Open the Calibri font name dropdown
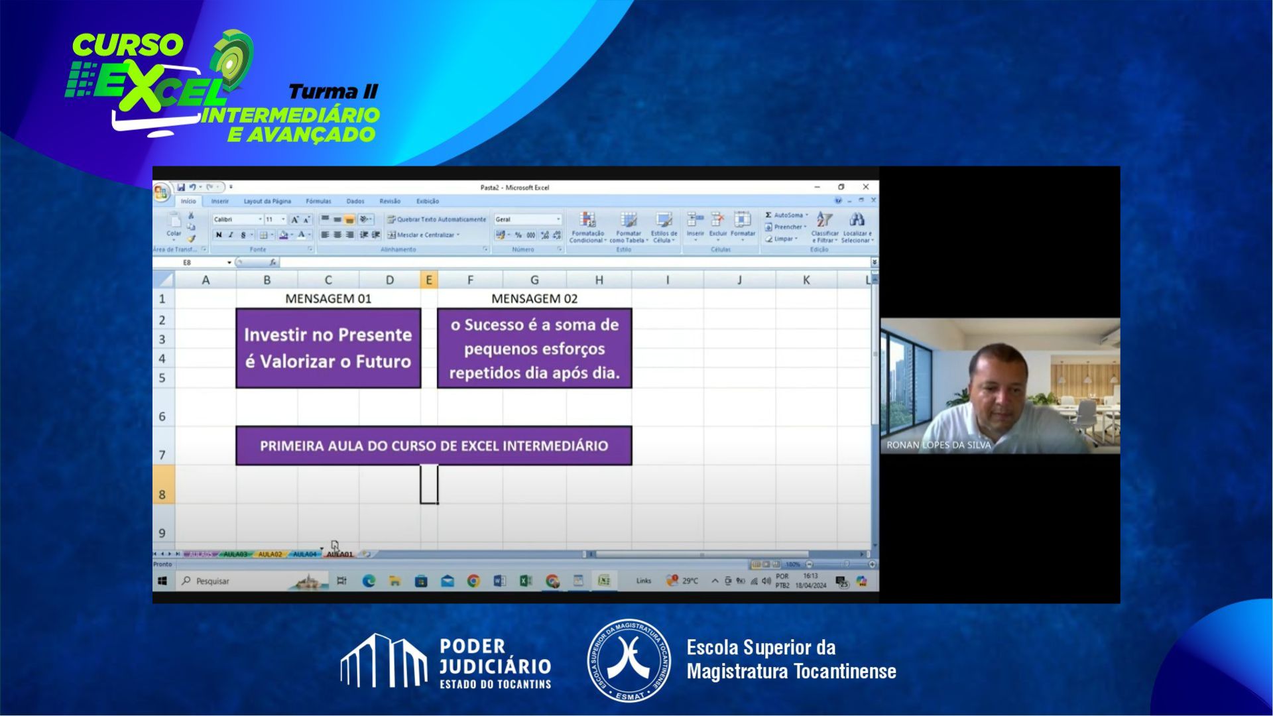Viewport: 1273px width, 716px height. (260, 219)
